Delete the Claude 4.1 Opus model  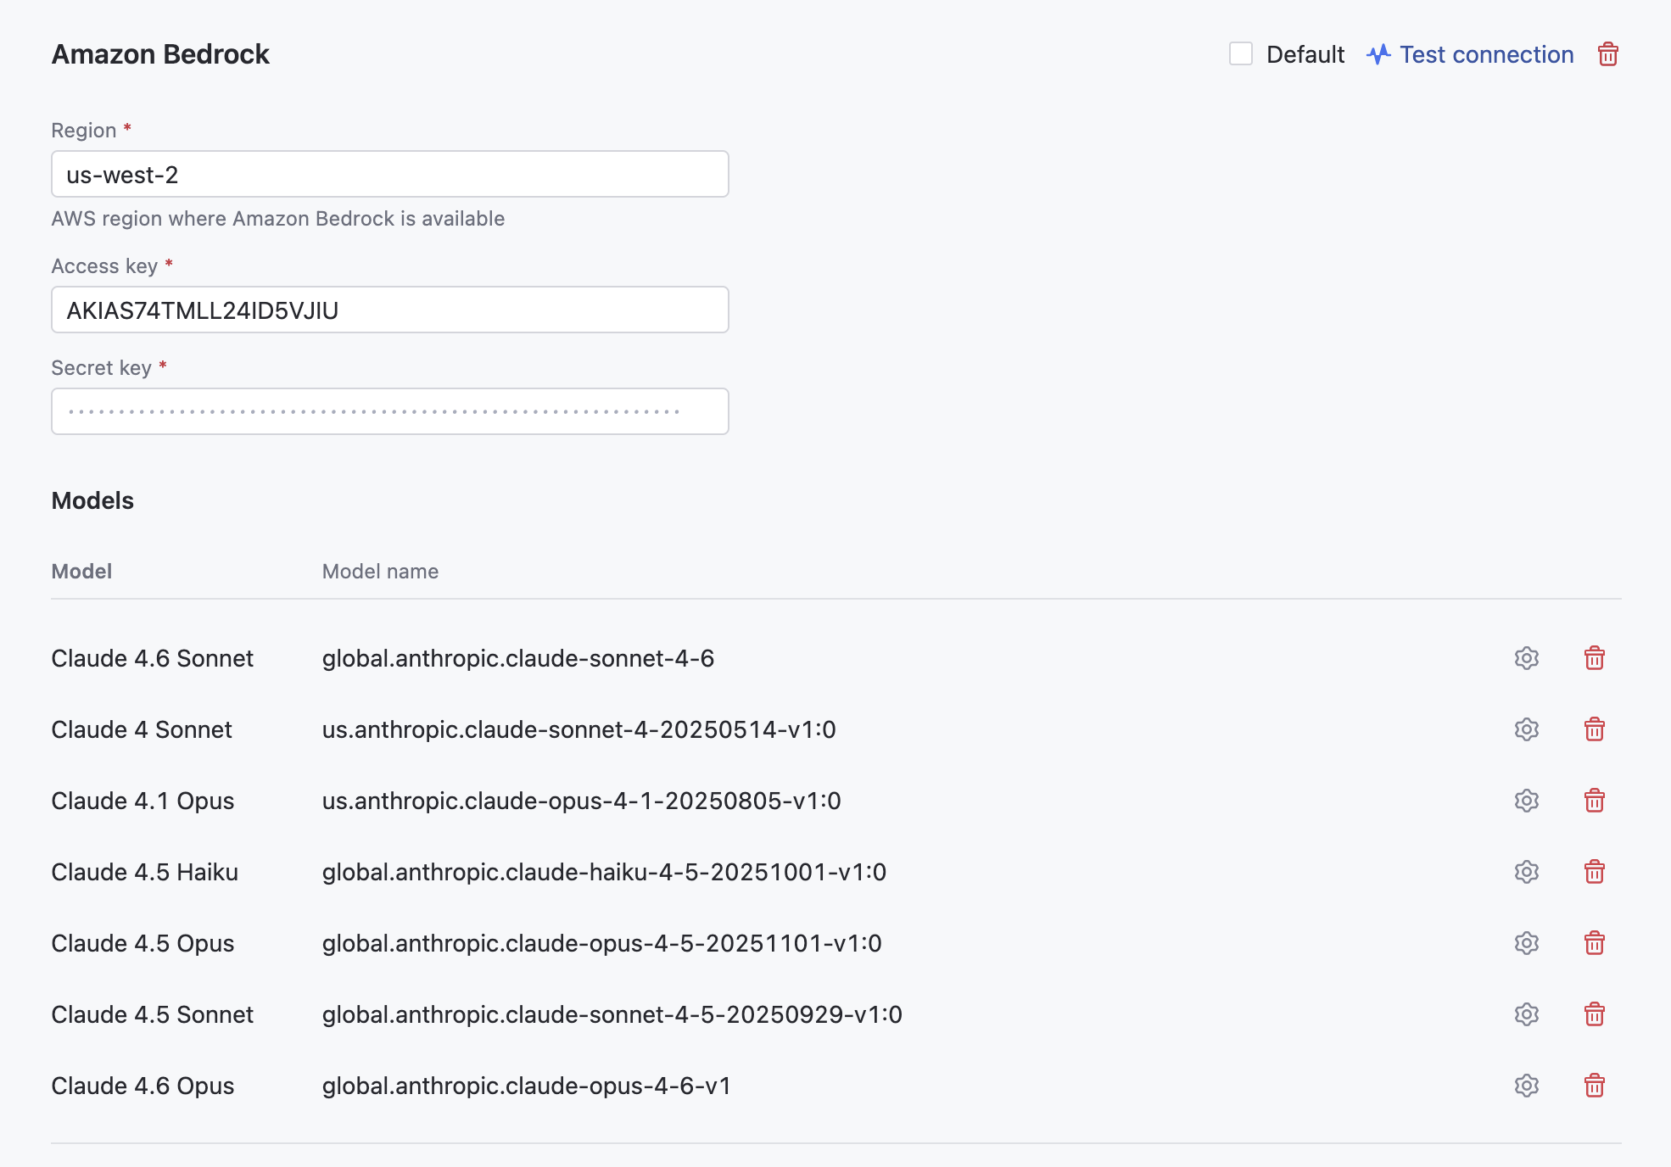click(1594, 801)
